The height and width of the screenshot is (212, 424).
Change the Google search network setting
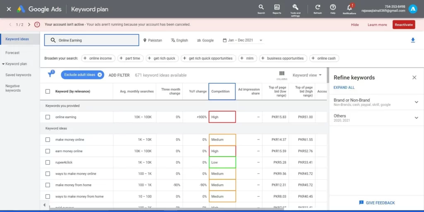pyautogui.click(x=205, y=40)
